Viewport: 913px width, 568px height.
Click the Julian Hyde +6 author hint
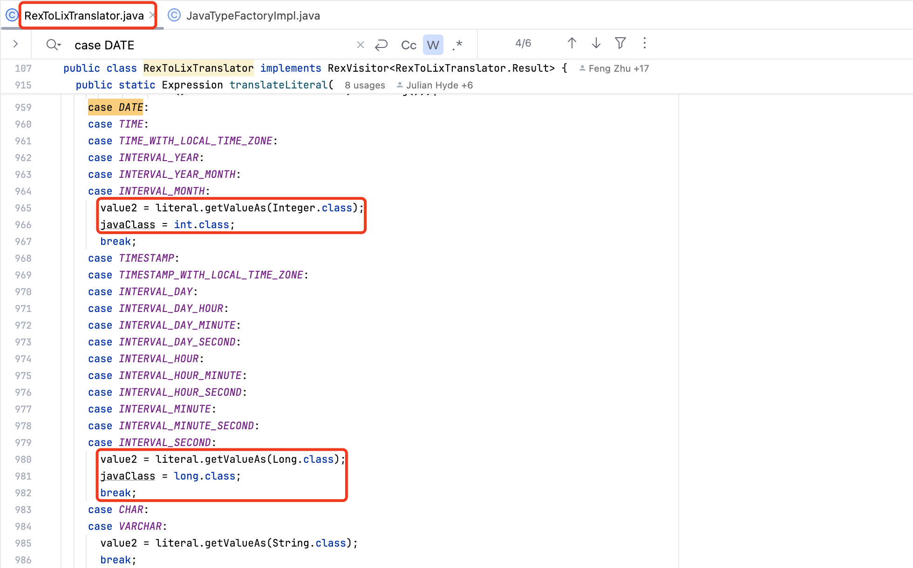[435, 85]
